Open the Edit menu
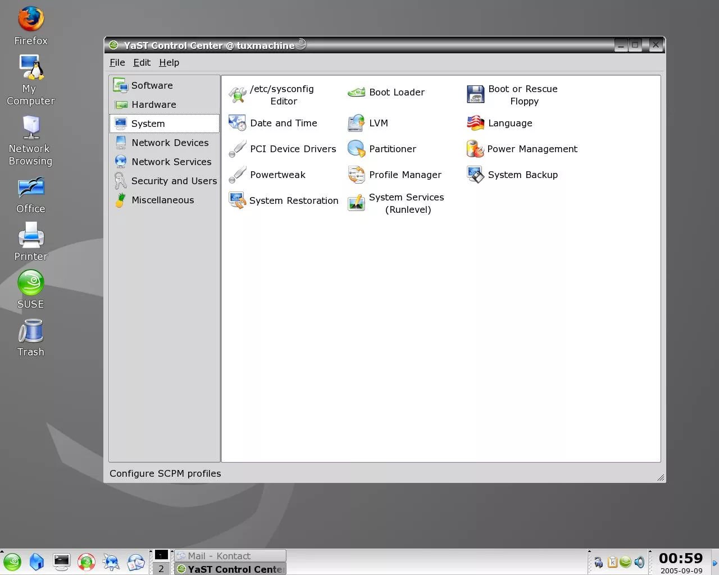 point(142,62)
